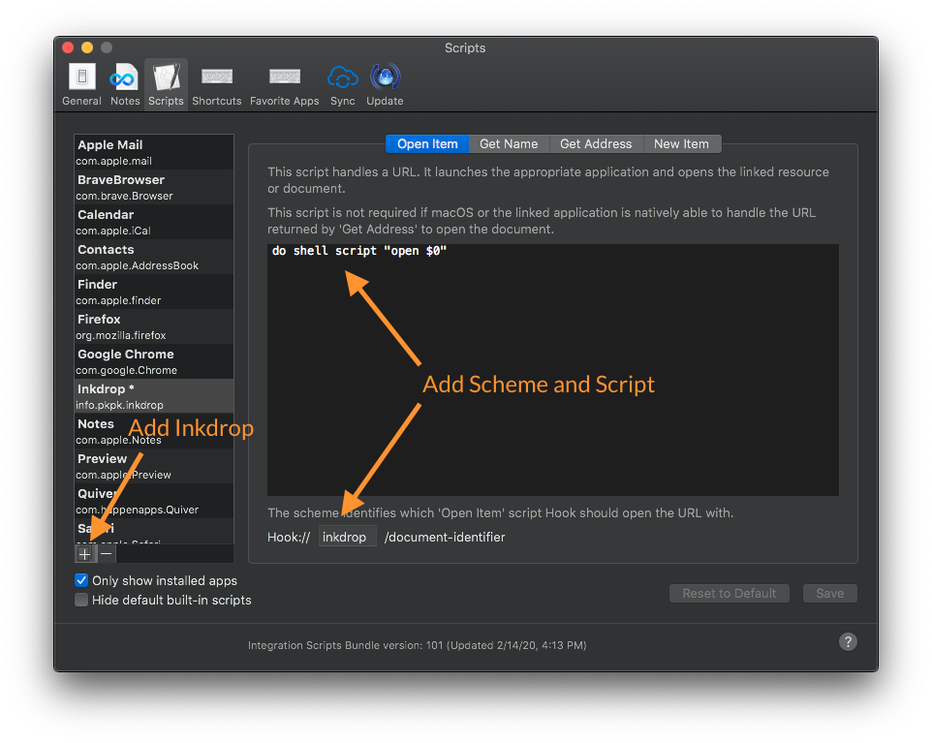
Task: Enable Hide default built-in scripts
Action: click(x=81, y=600)
